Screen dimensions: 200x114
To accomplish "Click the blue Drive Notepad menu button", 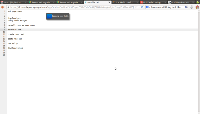I will (49, 16).
